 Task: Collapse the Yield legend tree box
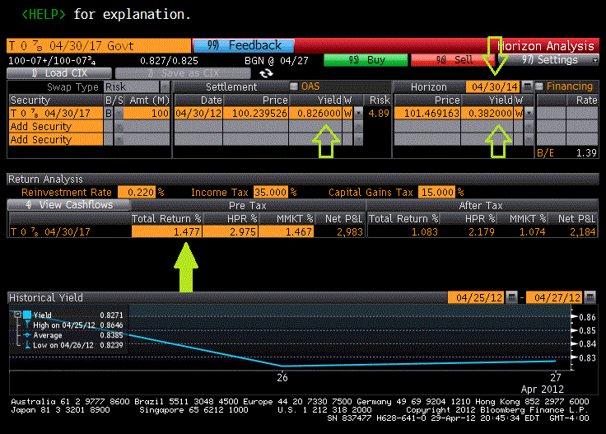point(16,315)
